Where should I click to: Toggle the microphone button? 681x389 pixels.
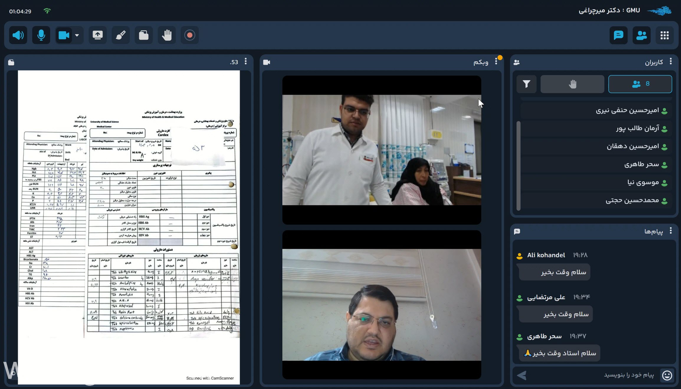pos(41,35)
